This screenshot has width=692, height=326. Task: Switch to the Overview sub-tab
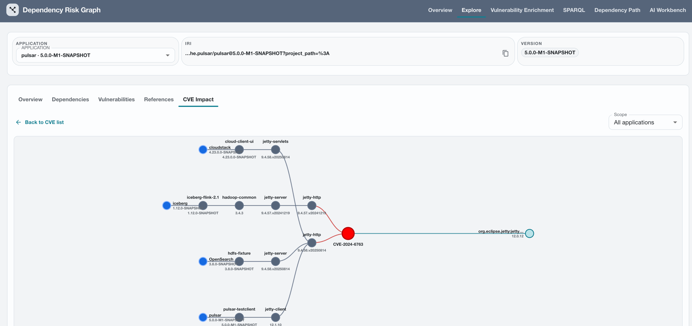[x=30, y=99]
